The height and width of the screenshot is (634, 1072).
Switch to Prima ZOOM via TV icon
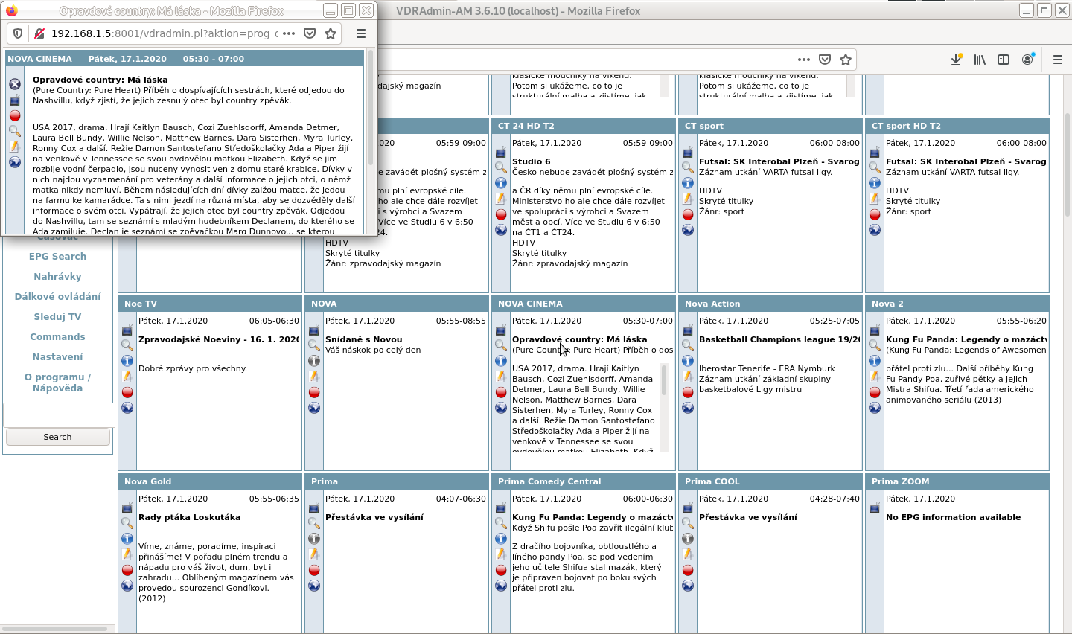(x=875, y=507)
